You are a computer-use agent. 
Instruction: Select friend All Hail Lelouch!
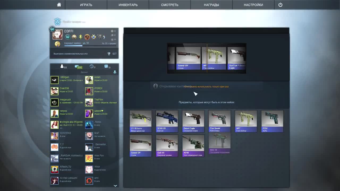67,181
